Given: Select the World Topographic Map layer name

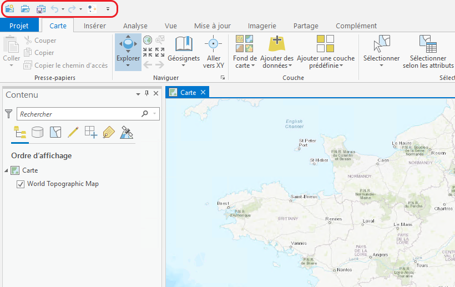Looking at the screenshot, I should (63, 184).
